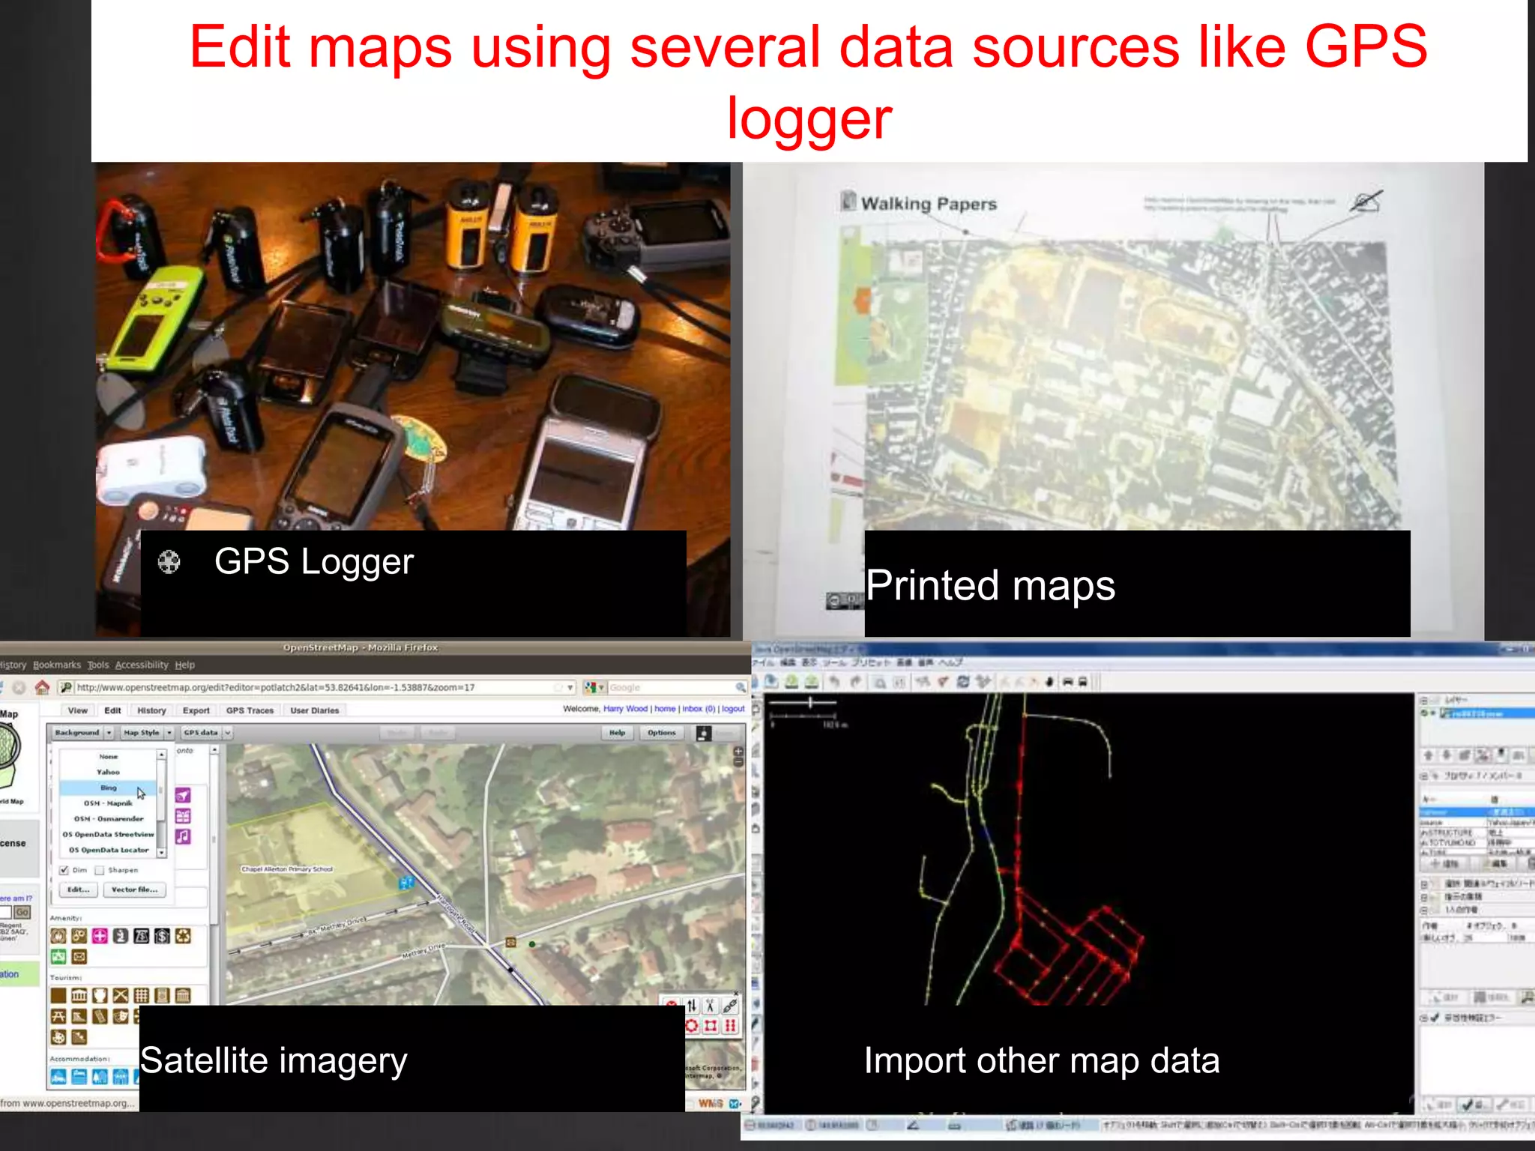Pick the theatre masks tourism icon
This screenshot has height=1151, width=1535.
tap(121, 1016)
